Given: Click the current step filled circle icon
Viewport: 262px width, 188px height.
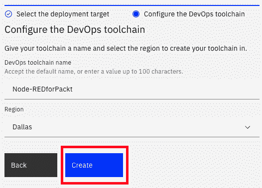Looking at the screenshot, I should click(136, 14).
